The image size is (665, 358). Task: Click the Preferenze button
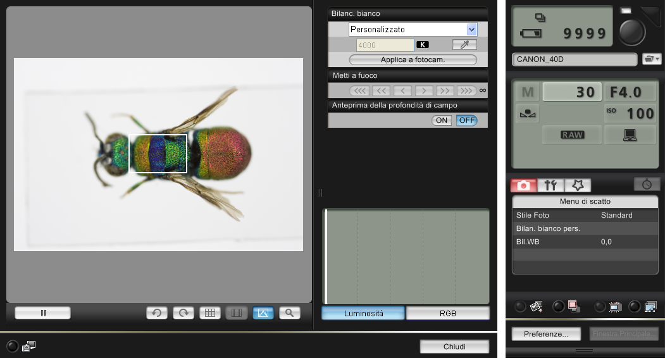click(x=546, y=333)
